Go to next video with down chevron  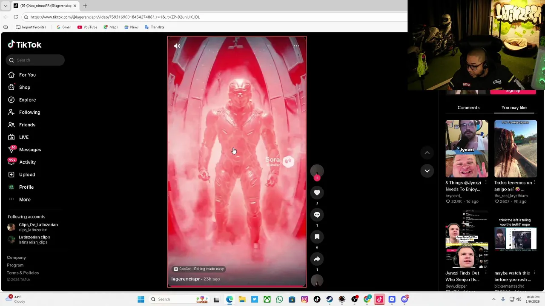click(427, 171)
